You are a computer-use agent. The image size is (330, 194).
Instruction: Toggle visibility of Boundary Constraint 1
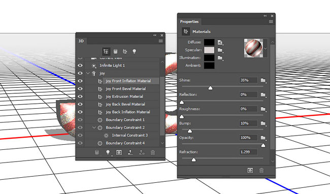click(80, 120)
